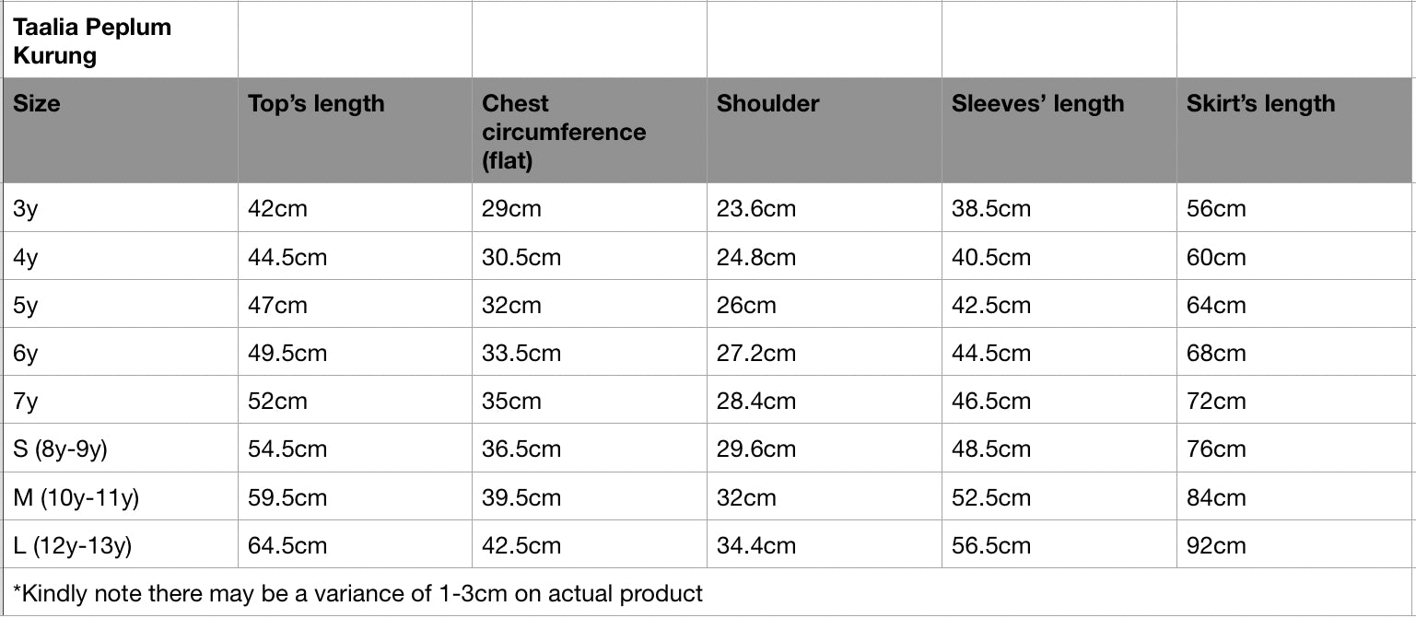Click the 'Taalia Peplum Kurung' title cell

(92, 41)
